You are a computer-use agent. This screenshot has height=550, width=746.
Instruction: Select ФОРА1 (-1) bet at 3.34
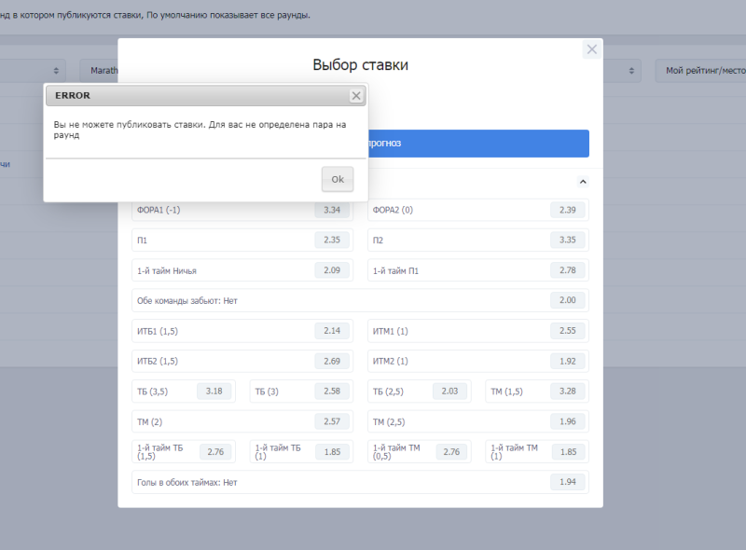tap(242, 211)
